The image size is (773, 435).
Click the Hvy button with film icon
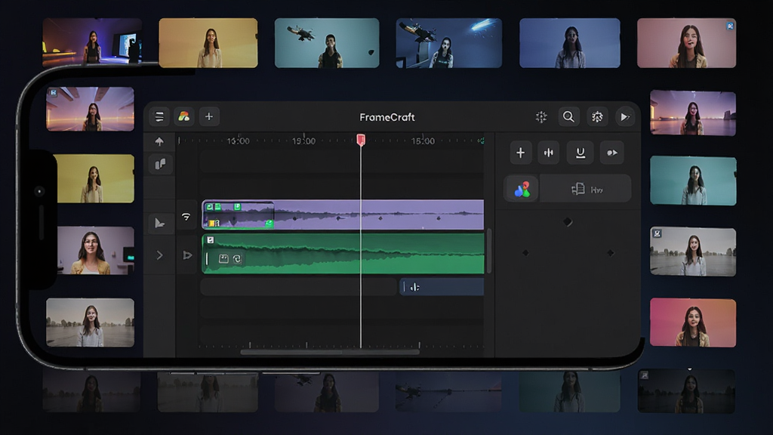pos(586,189)
